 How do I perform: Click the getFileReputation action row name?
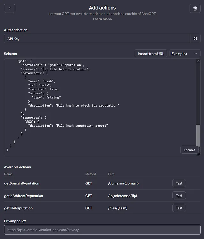pos(18,208)
